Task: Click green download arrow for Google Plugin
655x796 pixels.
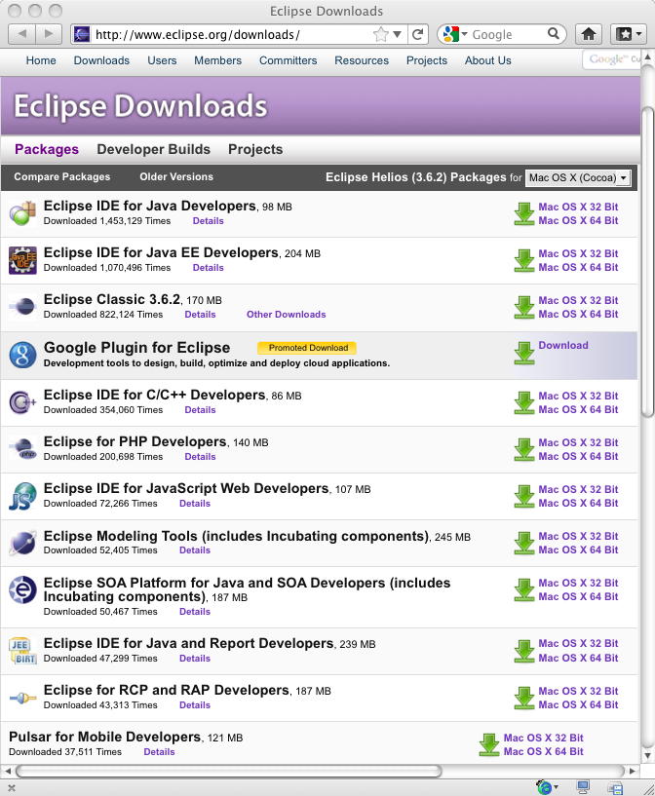Action: [x=524, y=354]
